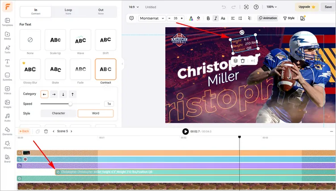The image size is (336, 191).
Task: Switch to the Loop animation tab
Action: [x=68, y=12]
